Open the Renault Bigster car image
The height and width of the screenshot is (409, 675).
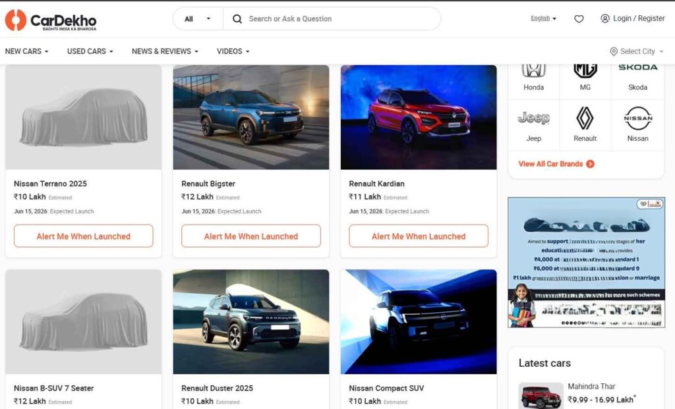pyautogui.click(x=251, y=117)
